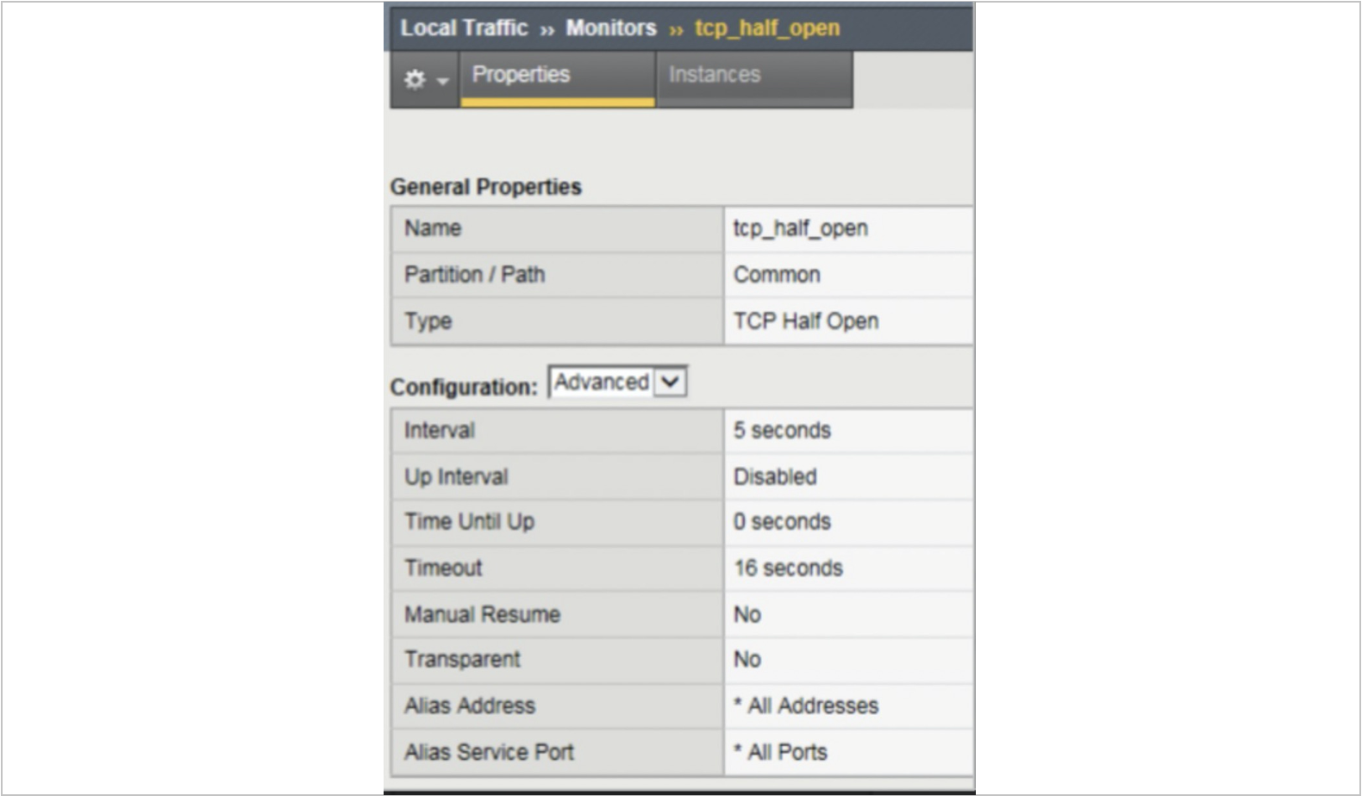Image resolution: width=1362 pixels, height=796 pixels.
Task: Click tcp_half_open breadcrumb title
Action: (x=767, y=28)
